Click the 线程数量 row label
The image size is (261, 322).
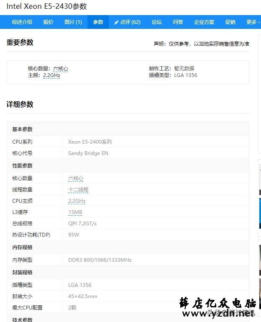[22, 190]
